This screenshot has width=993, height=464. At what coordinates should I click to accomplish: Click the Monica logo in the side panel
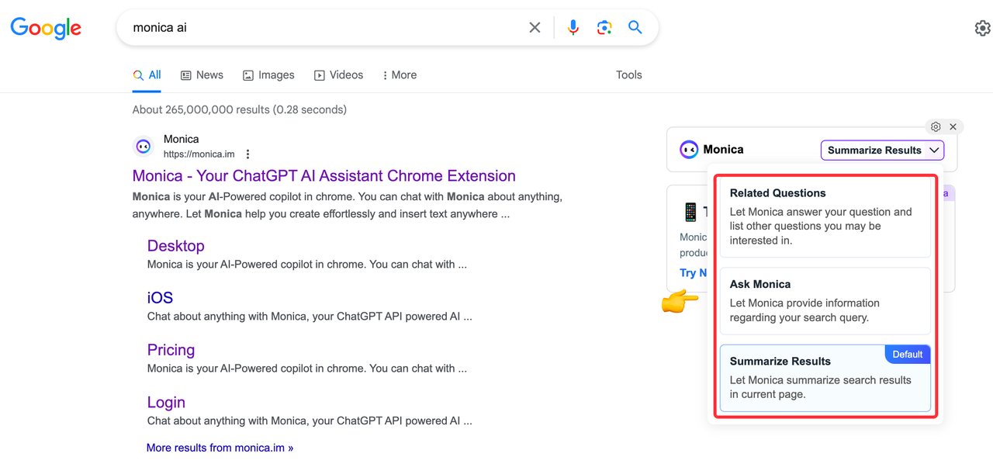click(x=689, y=150)
